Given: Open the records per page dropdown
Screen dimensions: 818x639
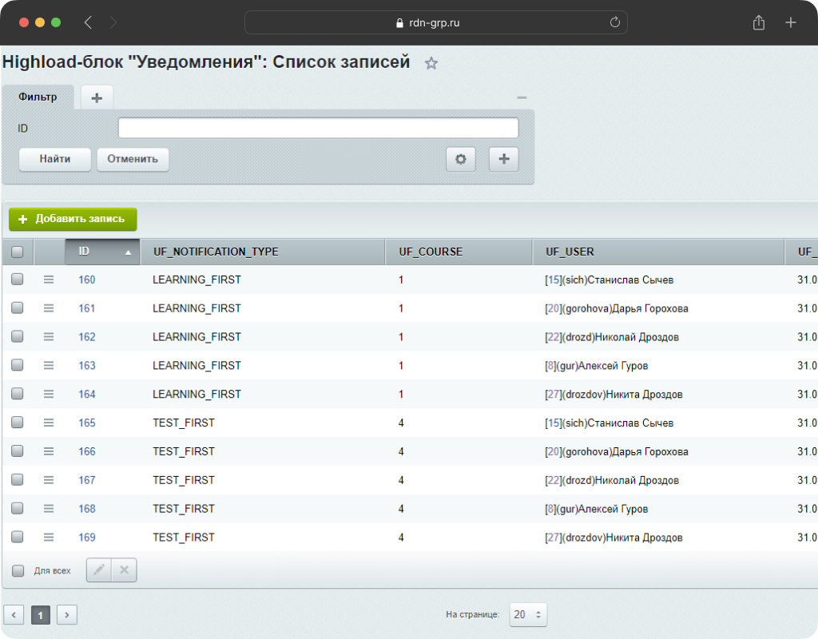Looking at the screenshot, I should (527, 614).
